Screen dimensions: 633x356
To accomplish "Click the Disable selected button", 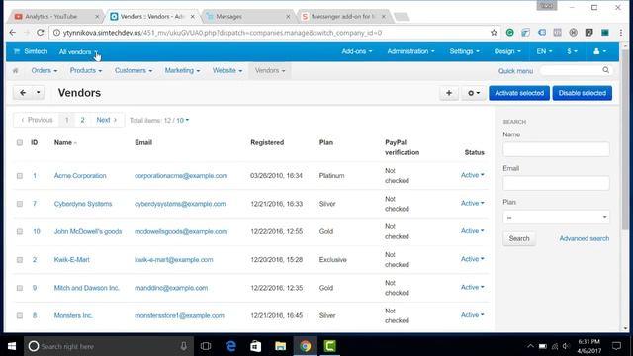I will pos(583,93).
